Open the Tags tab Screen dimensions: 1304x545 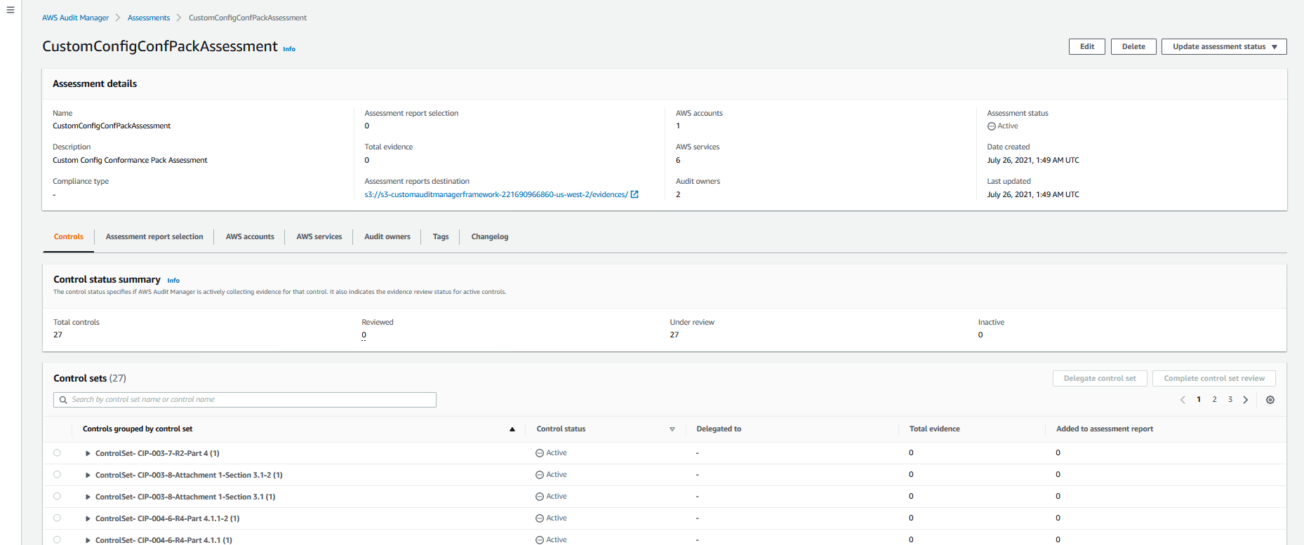pyautogui.click(x=441, y=237)
